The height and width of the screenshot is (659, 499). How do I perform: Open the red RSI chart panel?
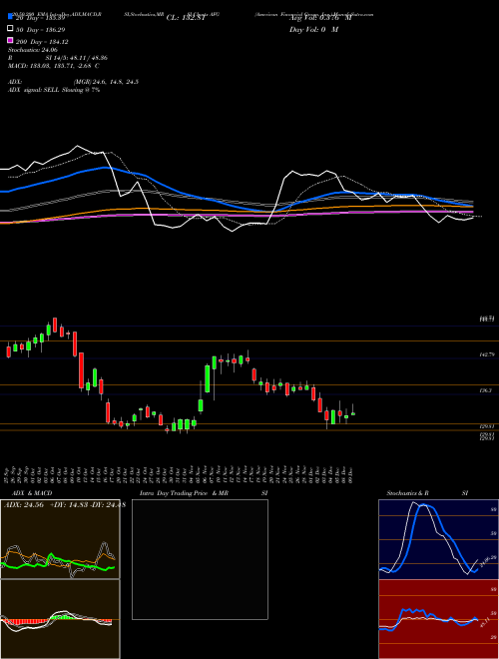[438, 619]
